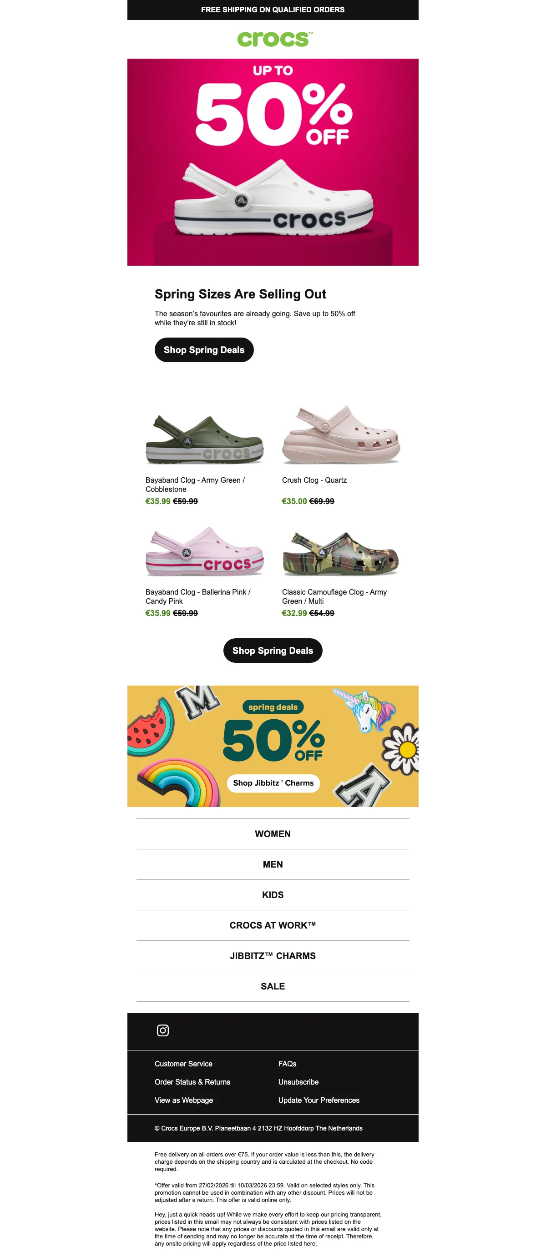Open the WOMEN category
The height and width of the screenshot is (1257, 546).
tap(273, 834)
